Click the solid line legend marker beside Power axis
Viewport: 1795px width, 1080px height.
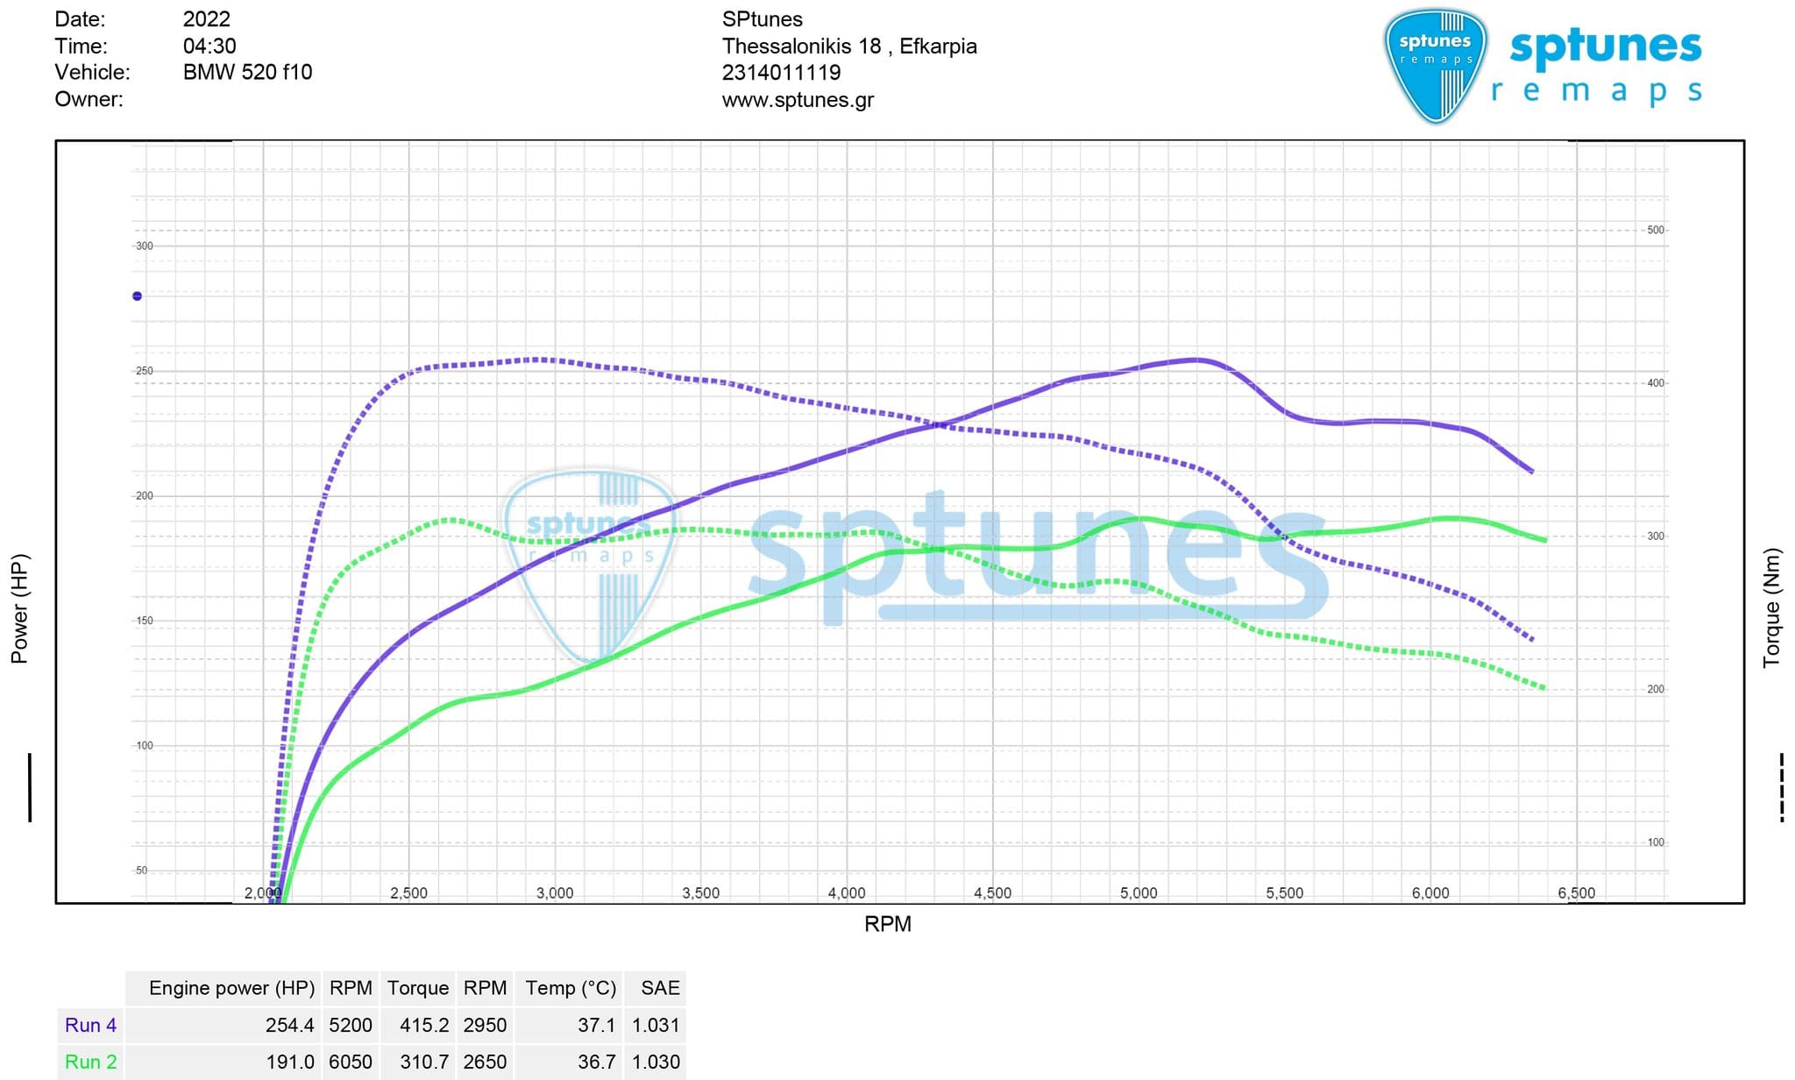pos(30,787)
